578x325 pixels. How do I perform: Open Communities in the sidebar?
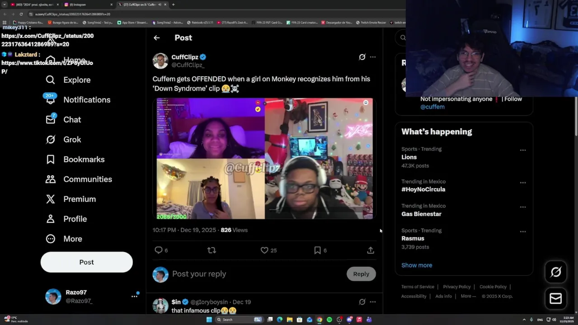pyautogui.click(x=79, y=179)
